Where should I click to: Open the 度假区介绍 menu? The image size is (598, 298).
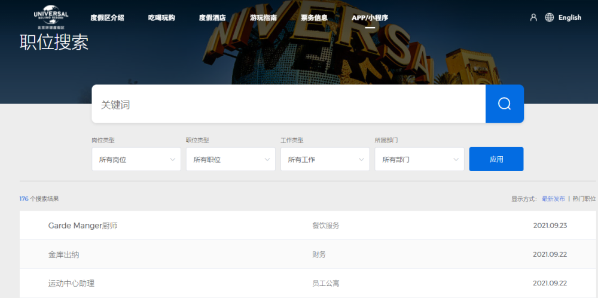coord(107,17)
